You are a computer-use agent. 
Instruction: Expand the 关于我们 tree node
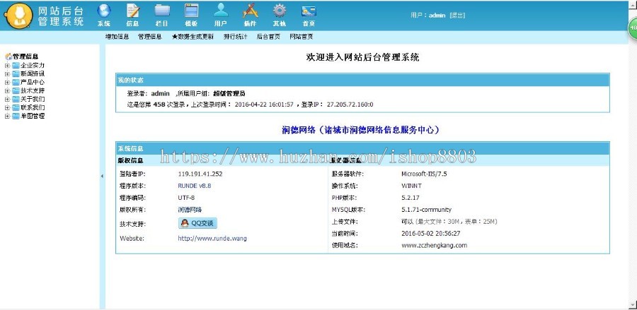[7, 100]
